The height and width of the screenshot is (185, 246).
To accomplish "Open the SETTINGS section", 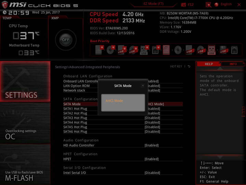I will 25,81.
